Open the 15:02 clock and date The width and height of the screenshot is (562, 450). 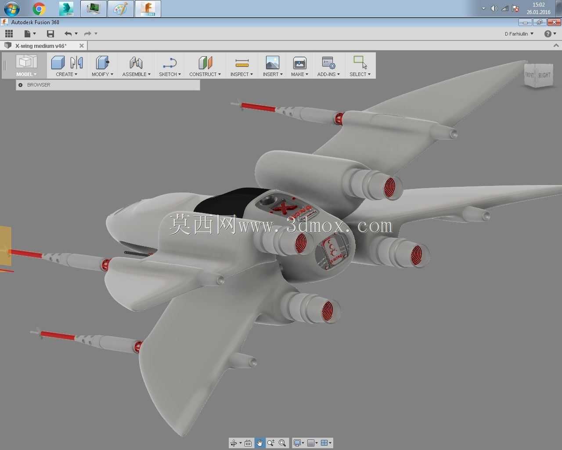[x=539, y=8]
